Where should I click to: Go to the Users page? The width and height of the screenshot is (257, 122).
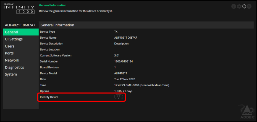(x=10, y=46)
